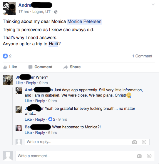Screen dimensions: 159x164
Task: Click the blue thumbs-up reactions icon on the post
Action: pyautogui.click(x=5, y=56)
